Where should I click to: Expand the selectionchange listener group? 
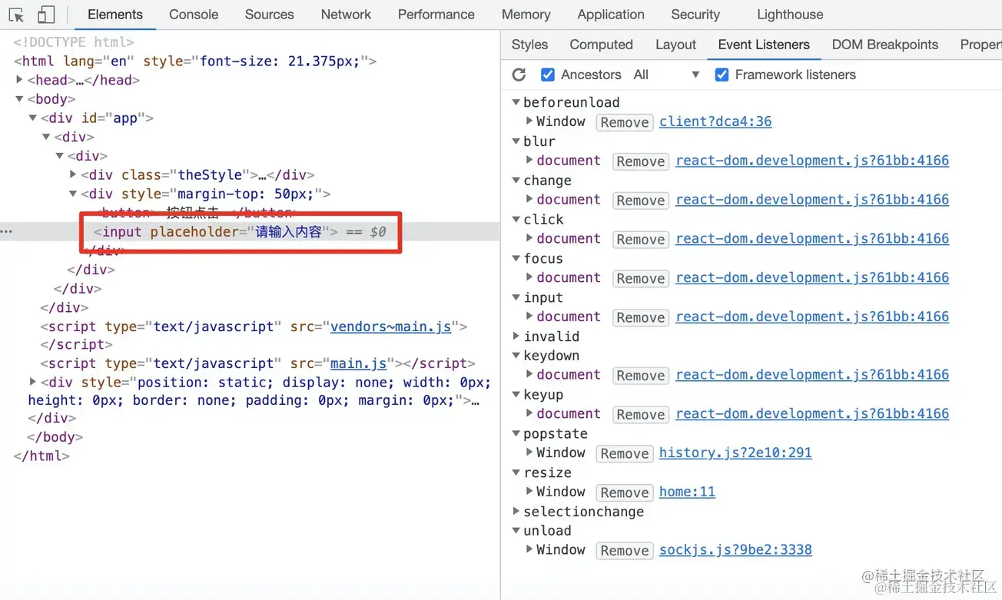(x=516, y=512)
